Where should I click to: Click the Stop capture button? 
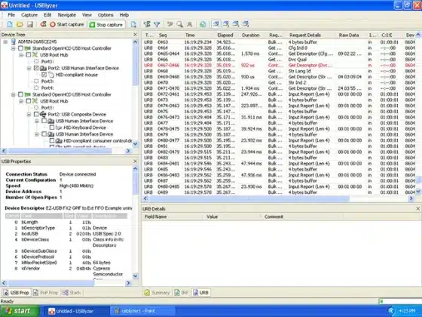point(106,24)
